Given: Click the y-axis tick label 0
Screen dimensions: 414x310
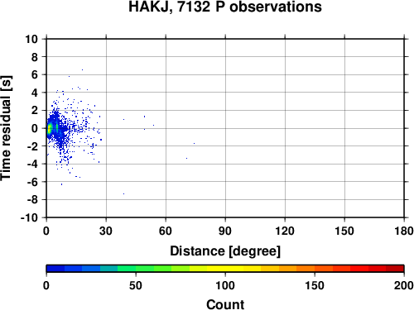Looking at the screenshot, I should (x=35, y=128).
